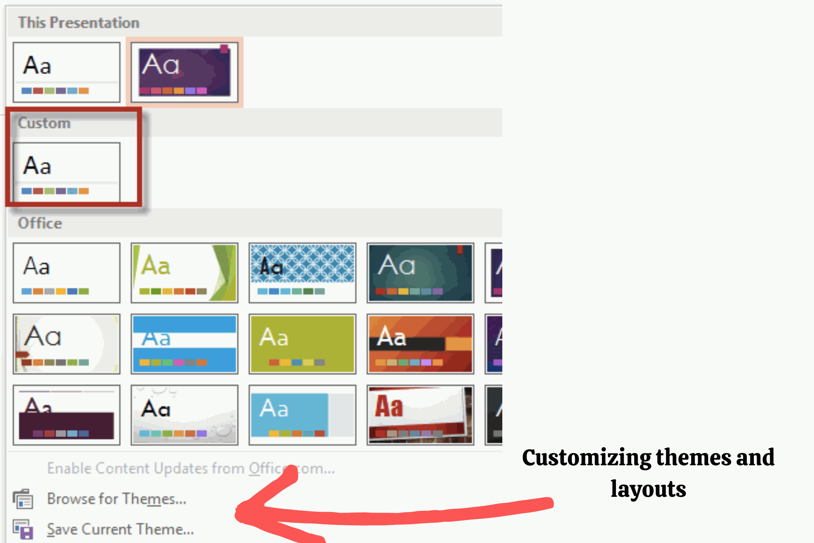Select the white Office theme under This Presentation
The image size is (814, 543).
[66, 72]
